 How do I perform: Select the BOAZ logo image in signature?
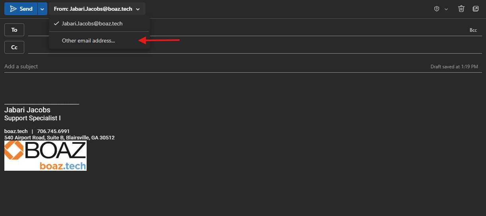[x=45, y=156]
